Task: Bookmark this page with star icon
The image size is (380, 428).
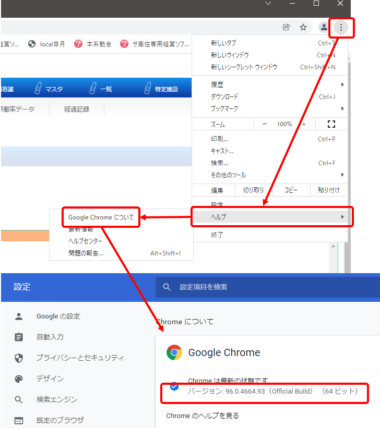Action: [x=303, y=28]
